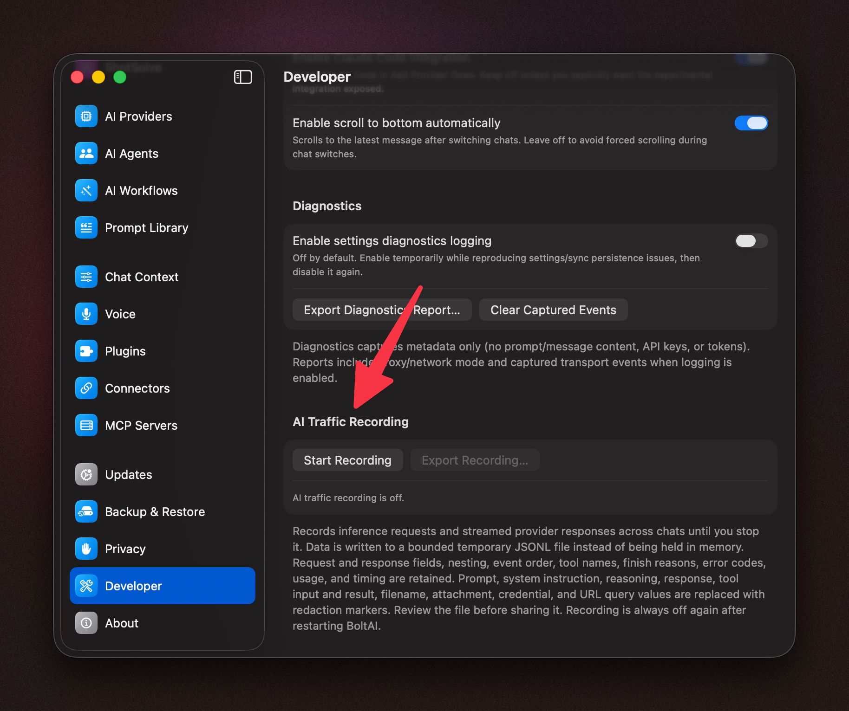Click the AI Agents people icon
This screenshot has width=849, height=711.
86,153
